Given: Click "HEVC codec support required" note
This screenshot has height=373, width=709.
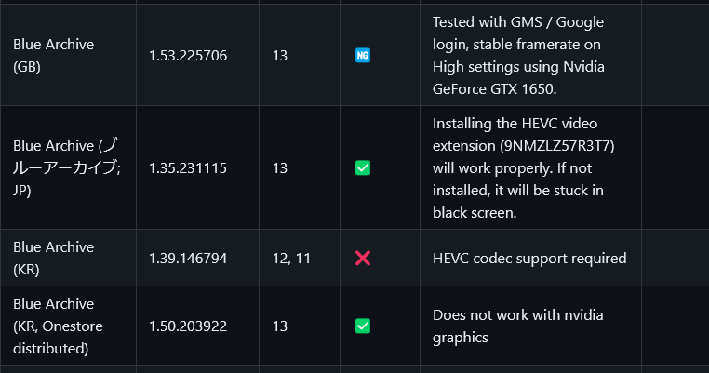Looking at the screenshot, I should [x=529, y=259].
